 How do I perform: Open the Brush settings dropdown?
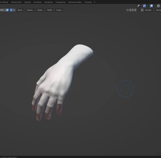[21, 10]
